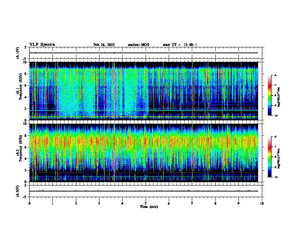
Task: Click the "ch.3(V)" waveform axis label
Action: (18, 191)
